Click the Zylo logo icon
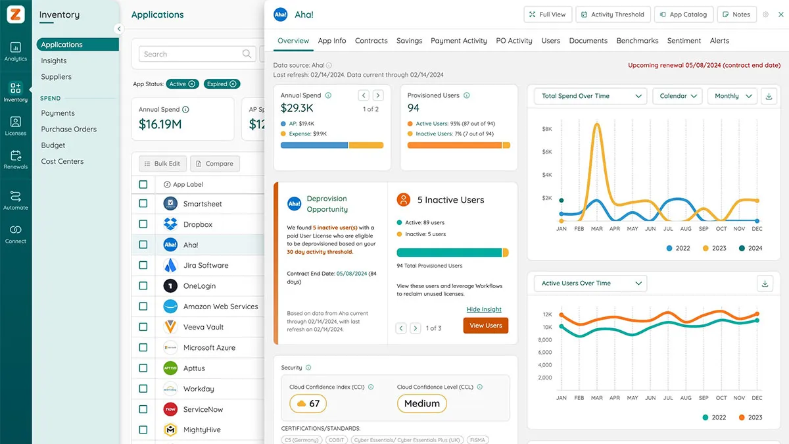 click(16, 14)
